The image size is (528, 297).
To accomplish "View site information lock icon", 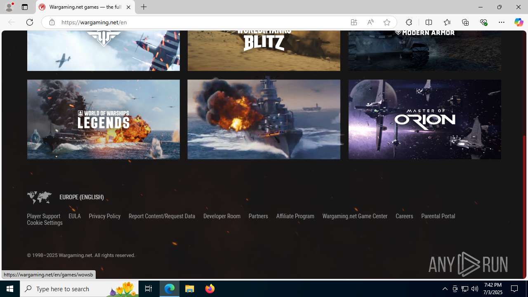I will click(52, 22).
